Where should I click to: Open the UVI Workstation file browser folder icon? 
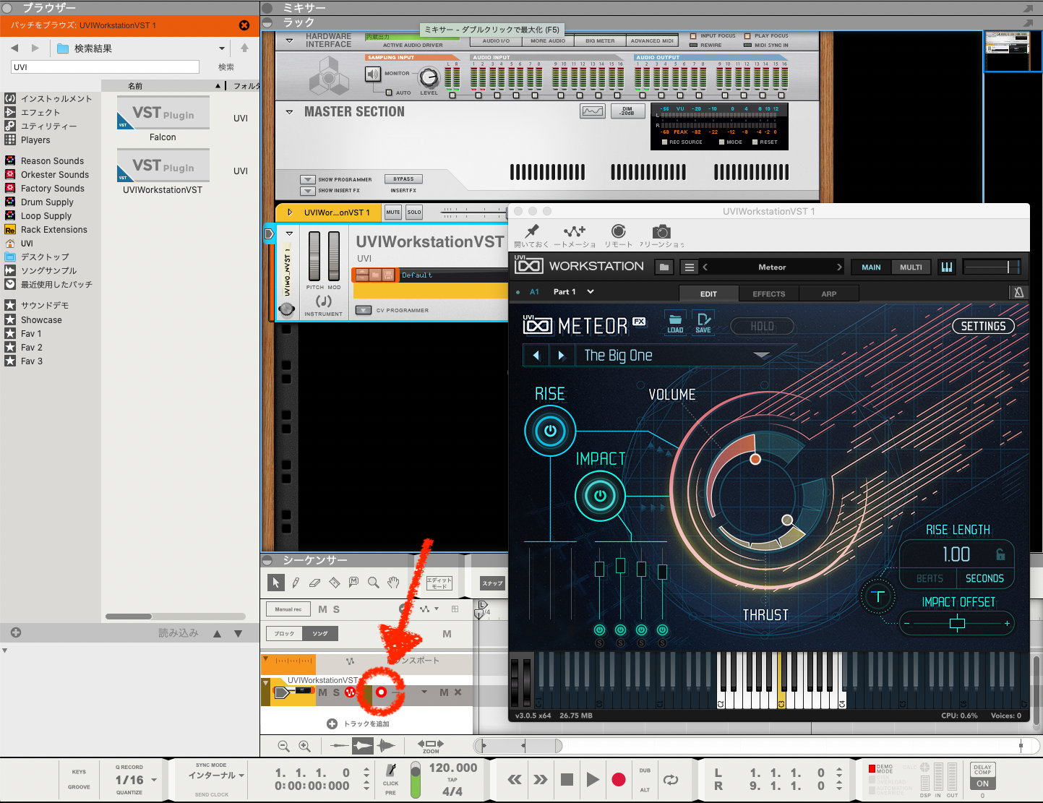(664, 267)
